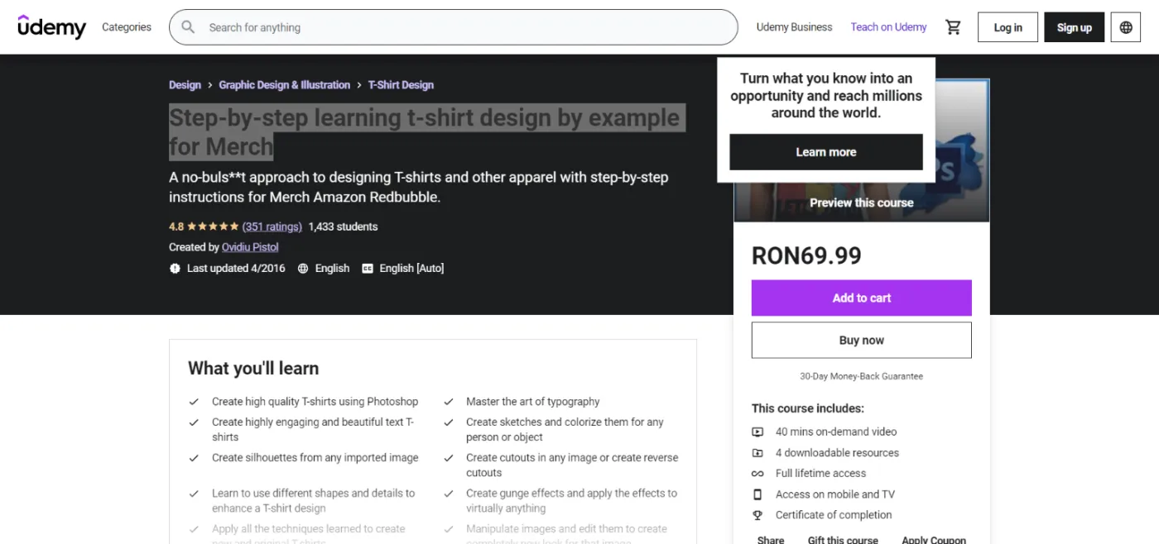
Task: Click the Share link
Action: [771, 539]
